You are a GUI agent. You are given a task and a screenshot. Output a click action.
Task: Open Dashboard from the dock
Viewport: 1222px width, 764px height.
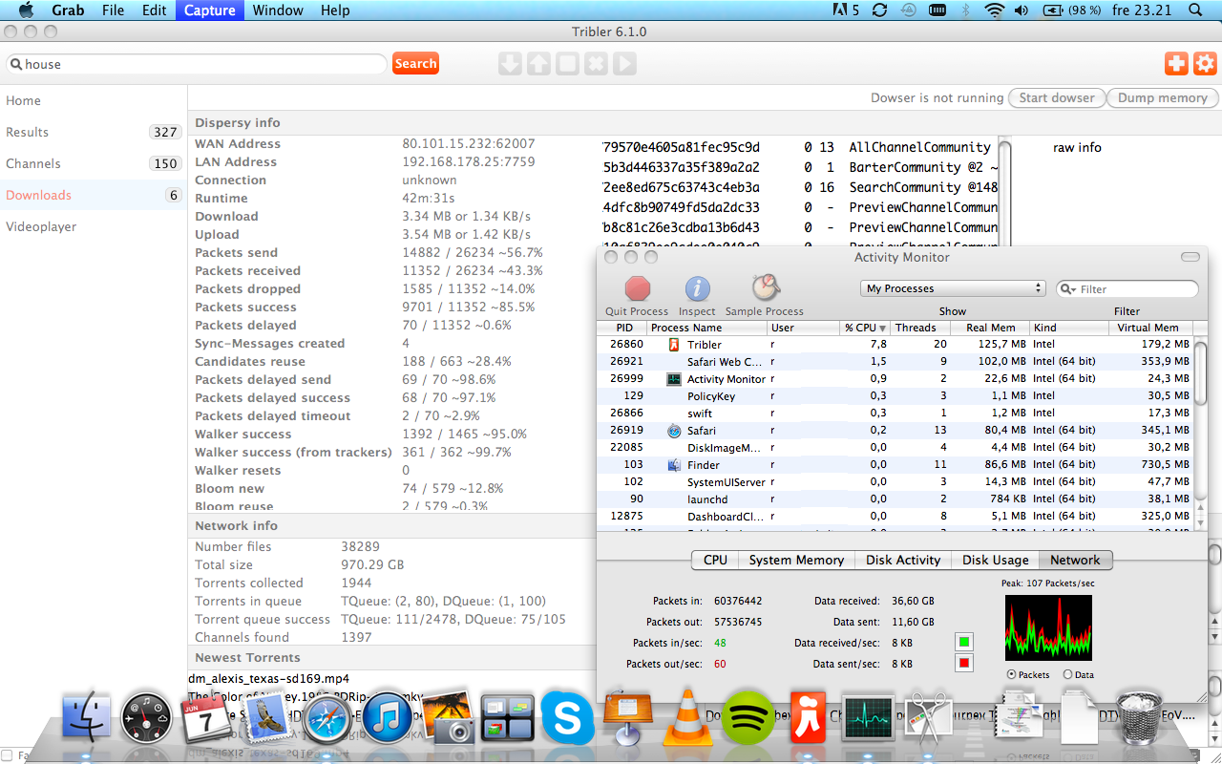point(147,717)
